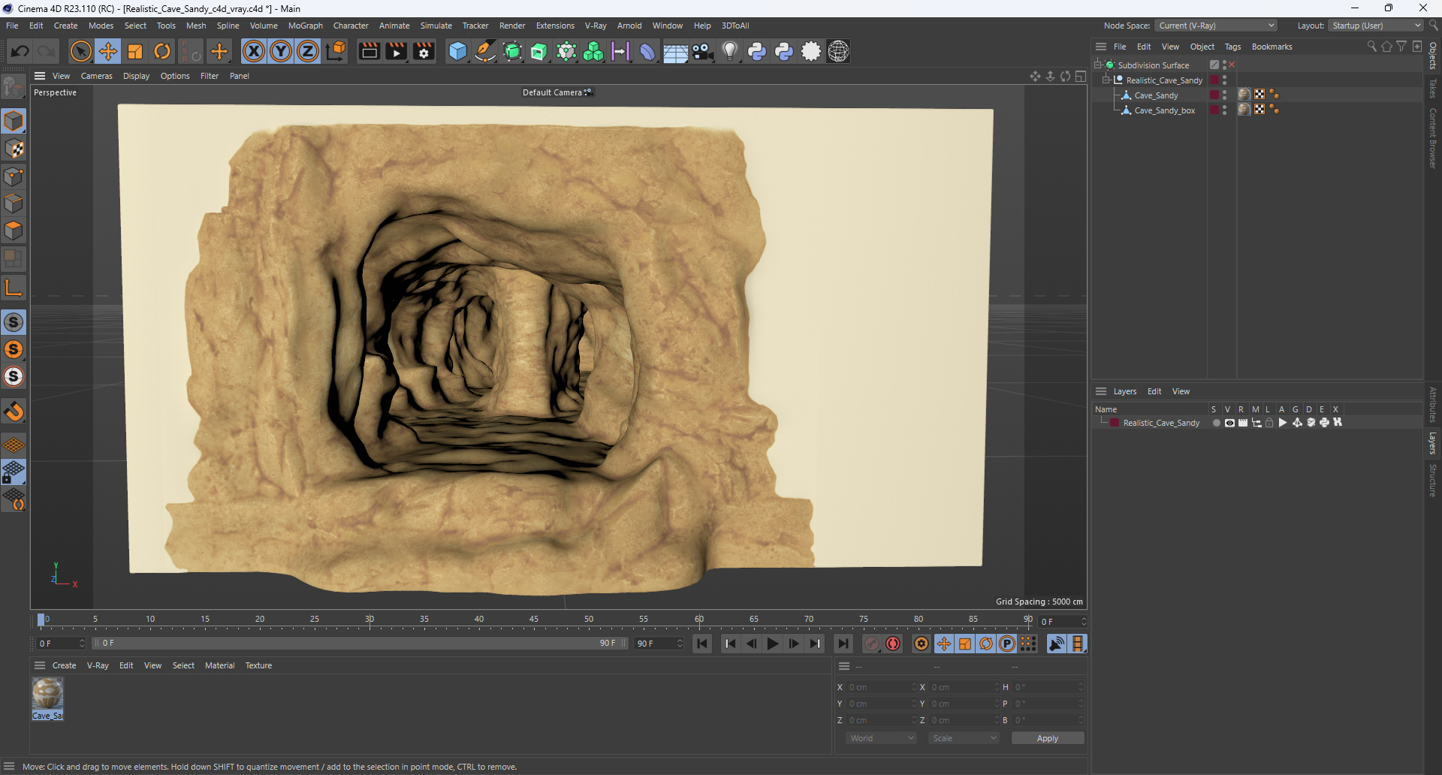This screenshot has height=775, width=1442.
Task: Activate the Rotate tool in top toolbar
Action: click(162, 51)
